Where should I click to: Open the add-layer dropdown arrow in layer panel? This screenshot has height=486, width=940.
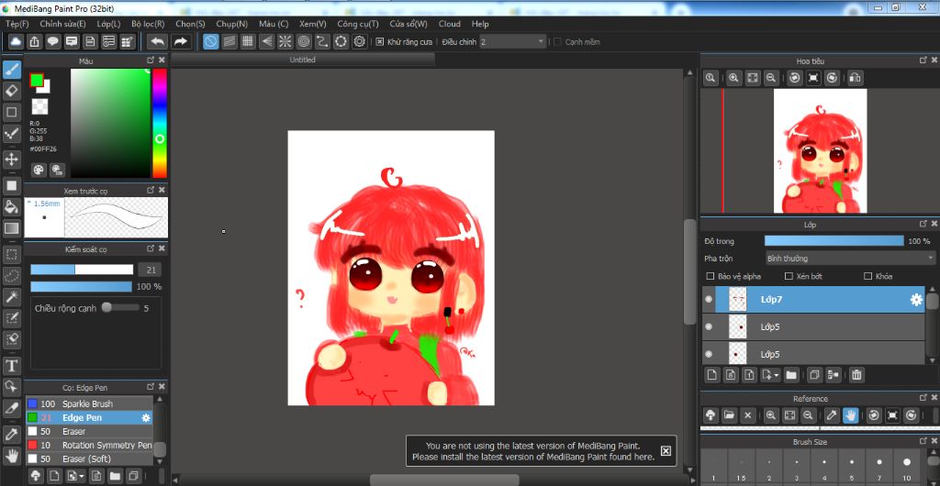[770, 375]
